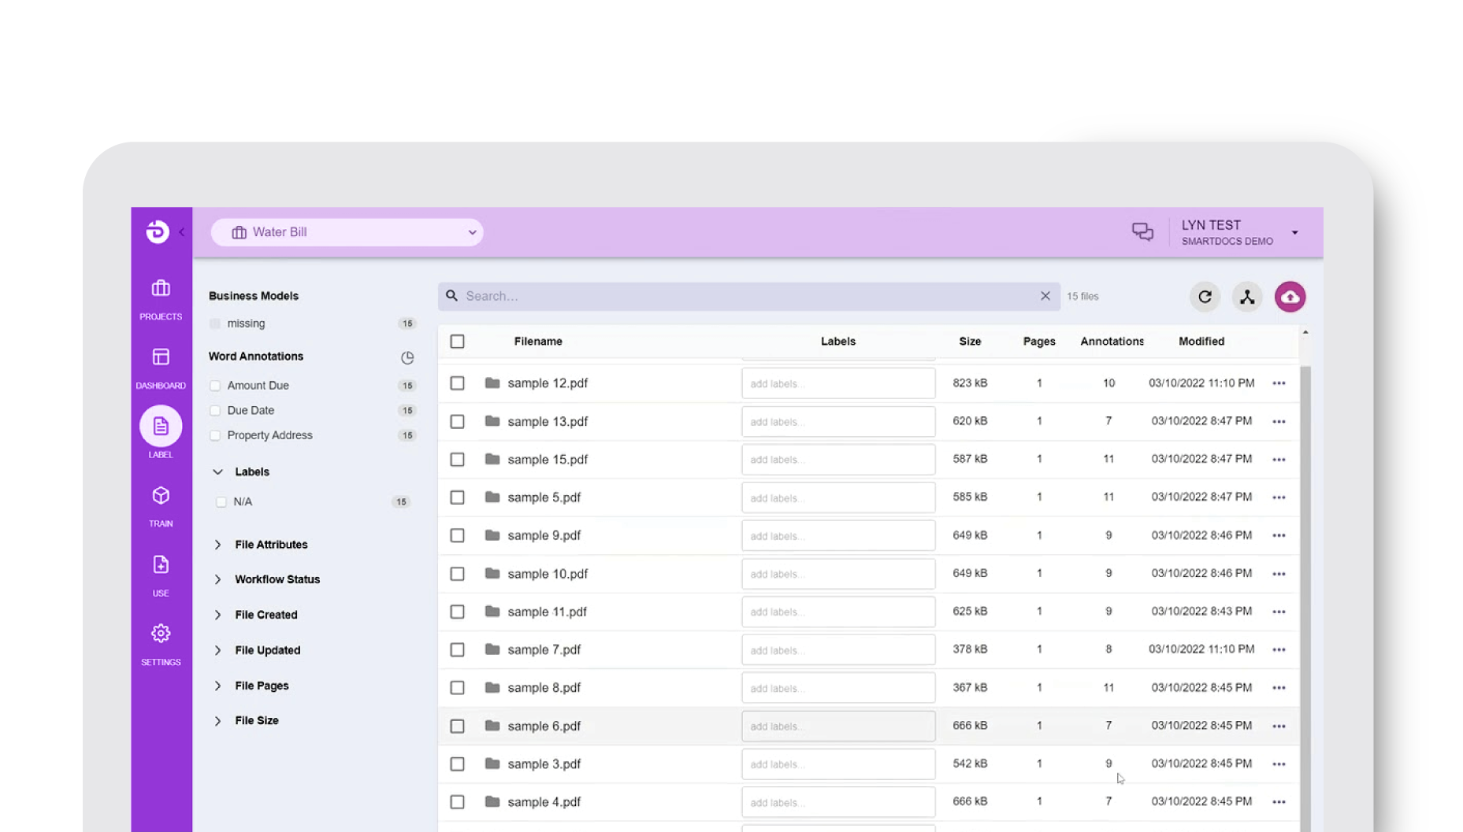Open the chat messages icon

point(1142,231)
